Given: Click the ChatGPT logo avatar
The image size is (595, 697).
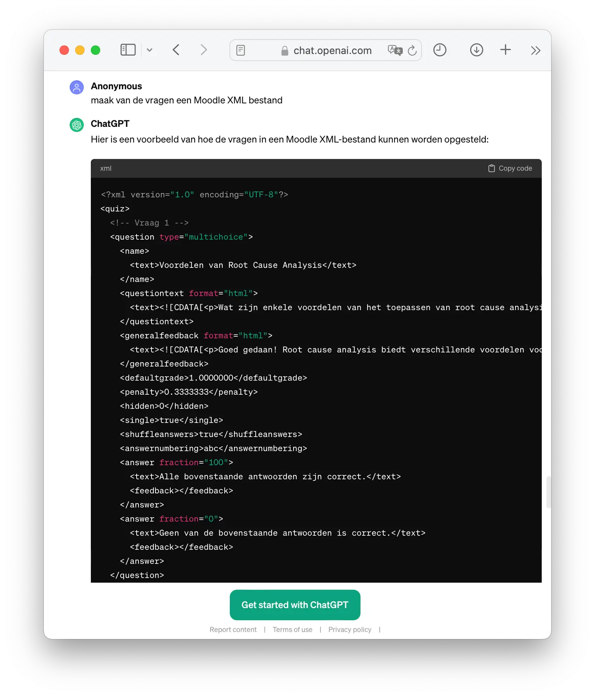Looking at the screenshot, I should (x=77, y=125).
